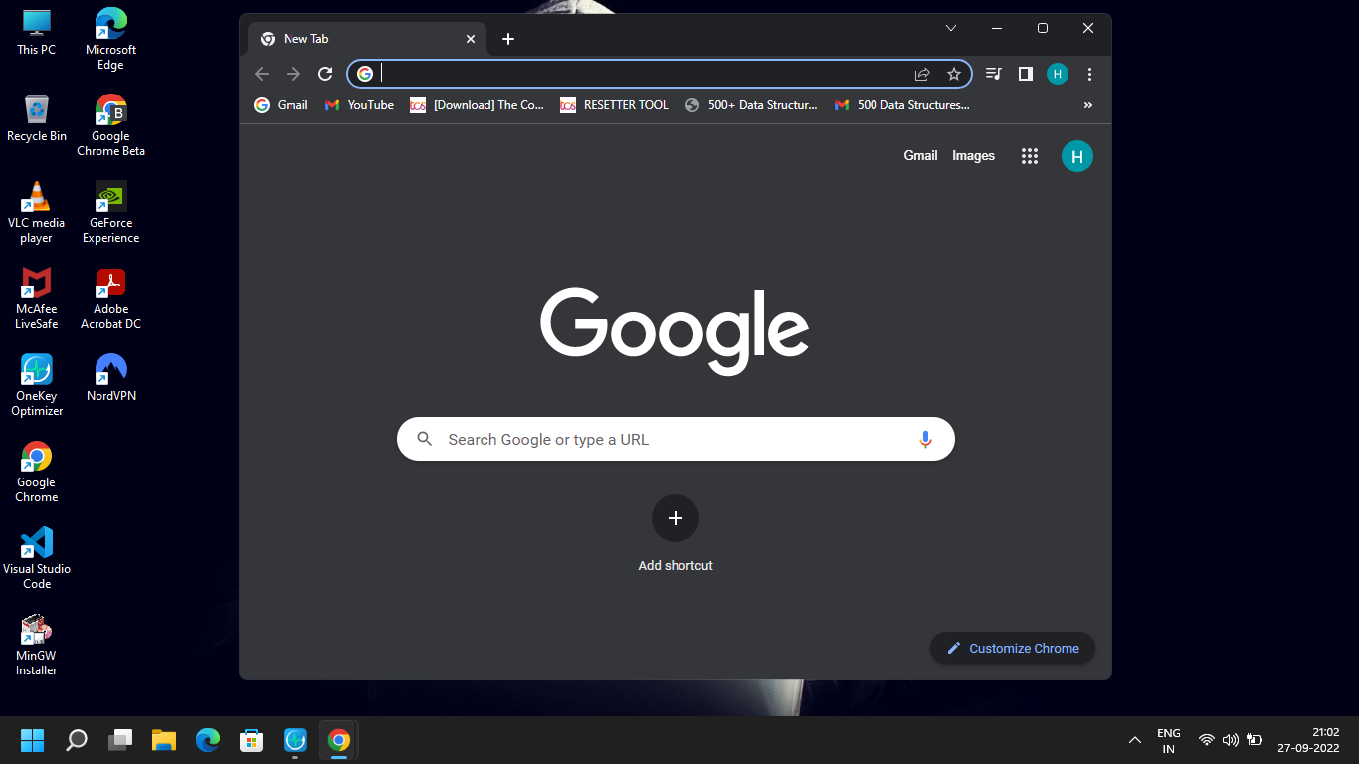The image size is (1359, 764).
Task: Select VLC media player desktop icon
Action: pos(37,212)
